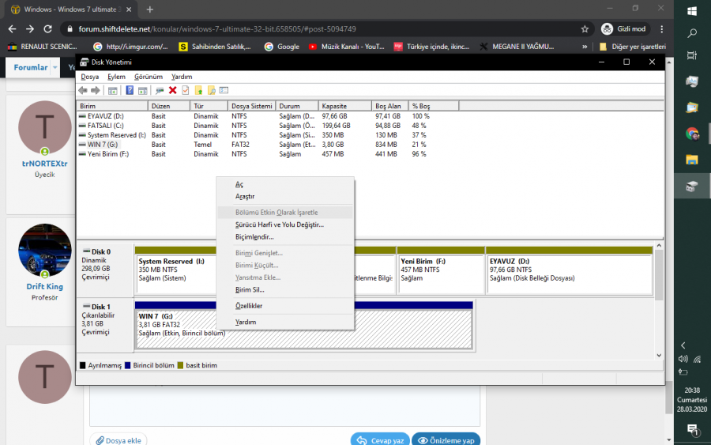
Task: Click the Properties checkmark icon in toolbar
Action: click(x=185, y=90)
